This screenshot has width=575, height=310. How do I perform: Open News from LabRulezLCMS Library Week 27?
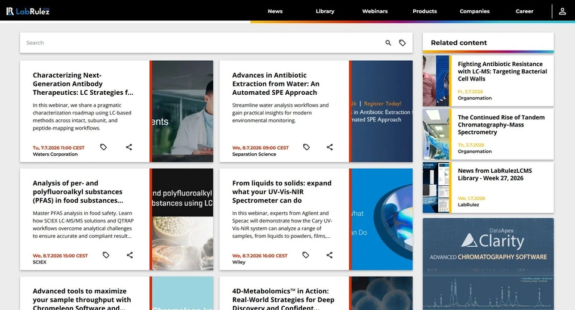click(494, 175)
